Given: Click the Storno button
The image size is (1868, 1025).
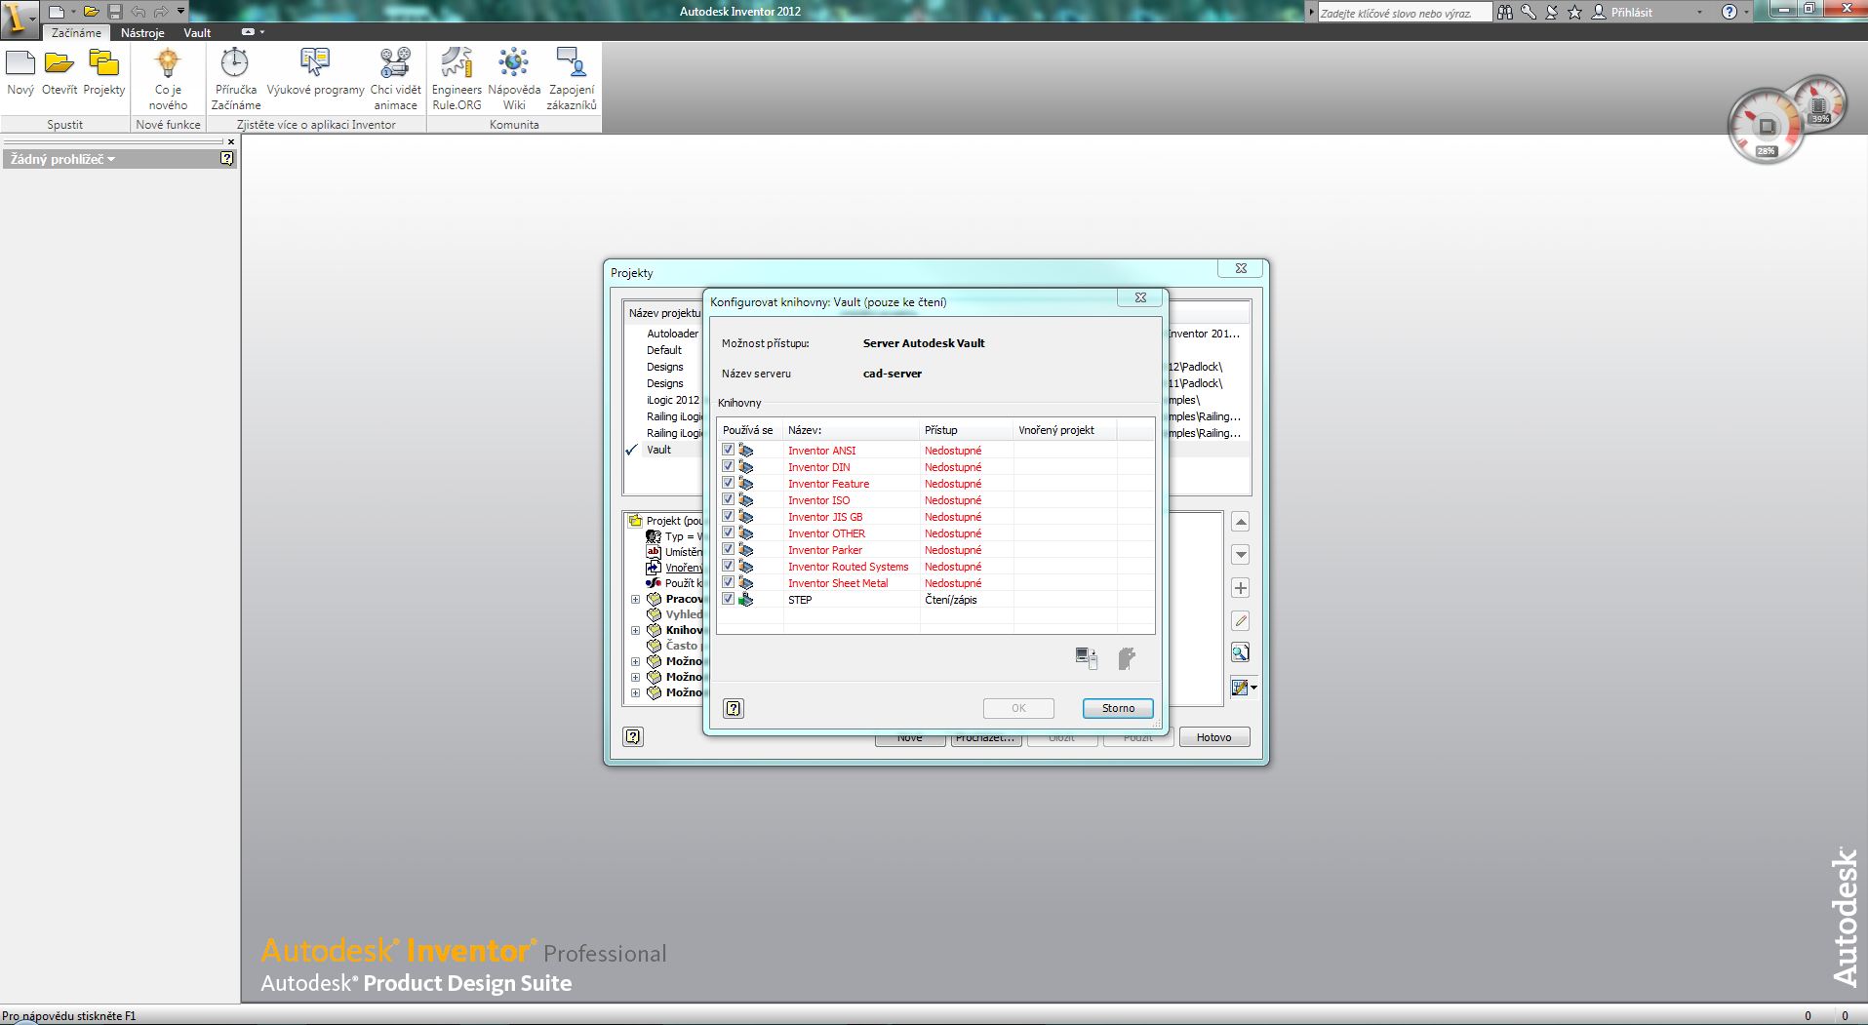Looking at the screenshot, I should click(1118, 708).
